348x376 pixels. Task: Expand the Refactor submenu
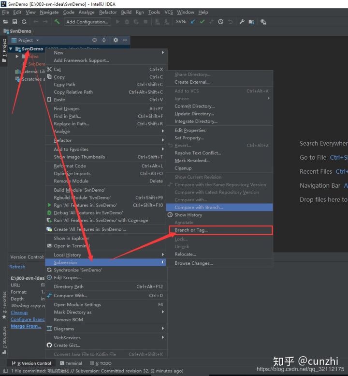coord(106,140)
